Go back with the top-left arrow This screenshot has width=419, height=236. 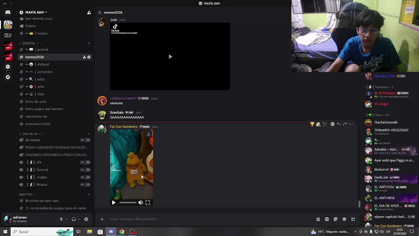coord(5,3)
